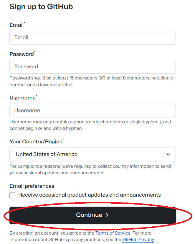Click the password length requirement hint
This screenshot has height=244, width=195.
pos(91,82)
